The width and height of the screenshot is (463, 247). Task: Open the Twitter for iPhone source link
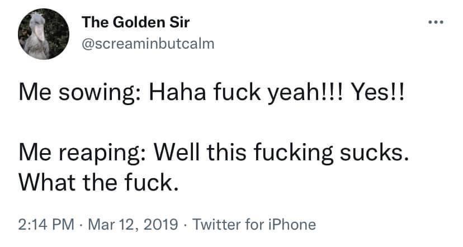pos(254,224)
